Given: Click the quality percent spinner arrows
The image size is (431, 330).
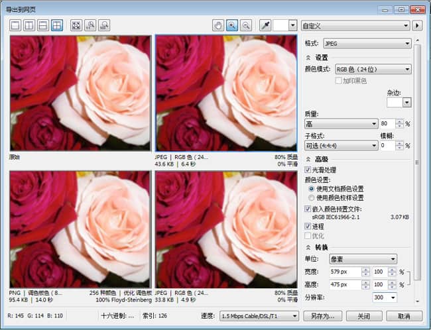Looking at the screenshot, I should 400,124.
